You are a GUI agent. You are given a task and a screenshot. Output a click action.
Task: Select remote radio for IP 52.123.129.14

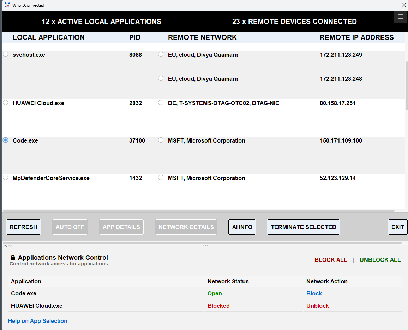coord(161,178)
